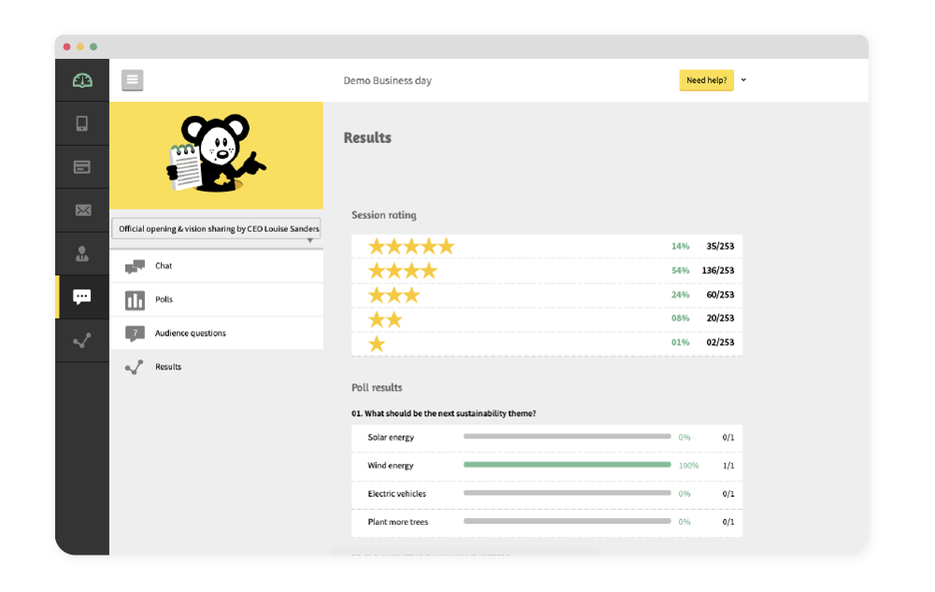Image resolution: width=935 pixels, height=592 pixels.
Task: Click the five-star rating row stars
Action: 411,246
